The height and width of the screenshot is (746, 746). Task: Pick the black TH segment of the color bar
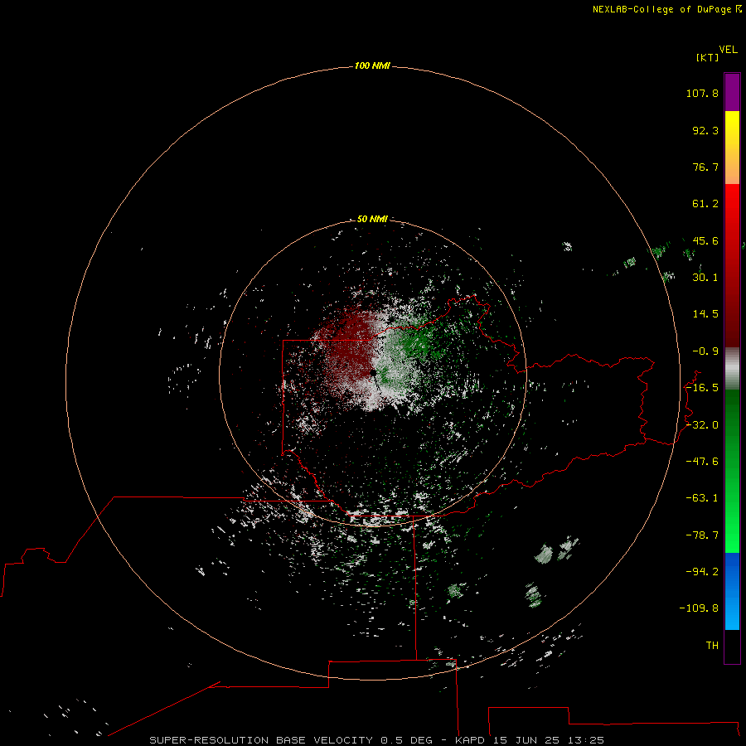(x=732, y=647)
